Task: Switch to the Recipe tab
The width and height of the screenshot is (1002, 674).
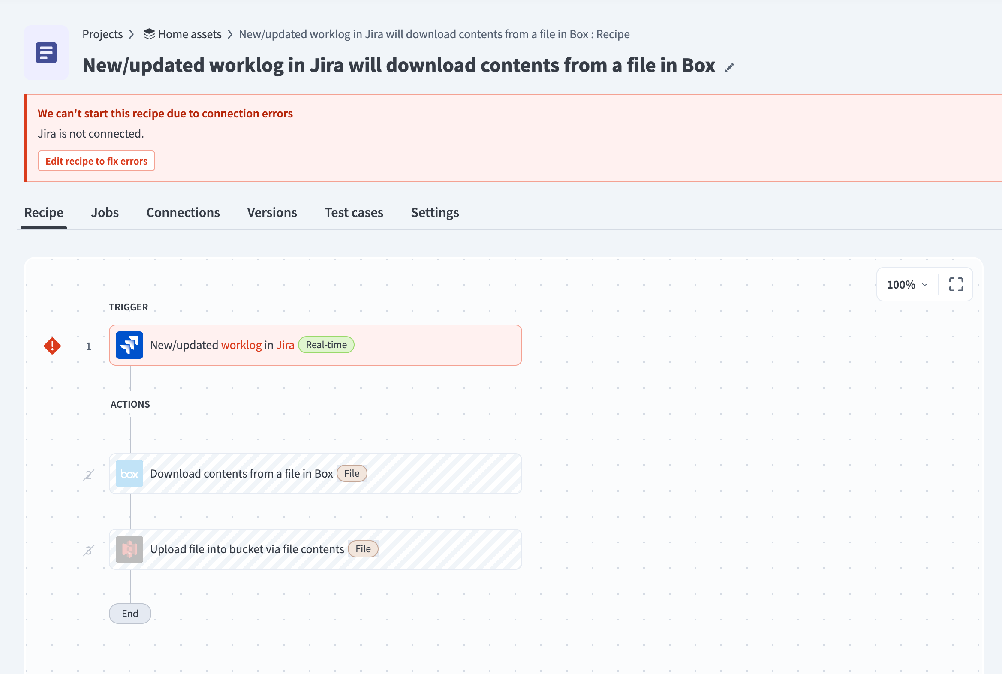Action: 44,212
